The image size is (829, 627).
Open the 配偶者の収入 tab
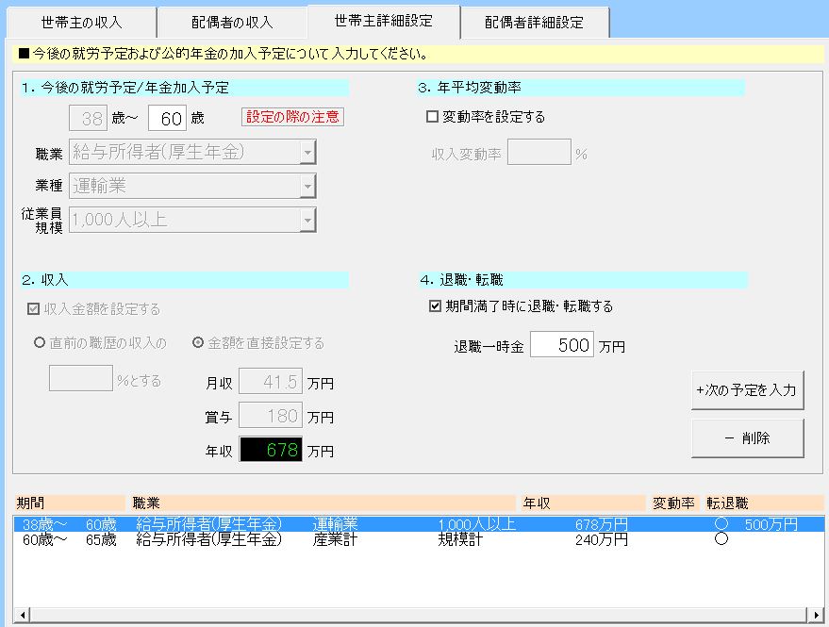pos(232,22)
